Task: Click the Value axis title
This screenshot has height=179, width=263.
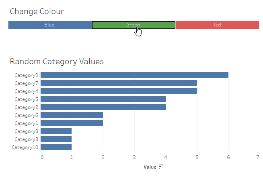Action: point(150,167)
